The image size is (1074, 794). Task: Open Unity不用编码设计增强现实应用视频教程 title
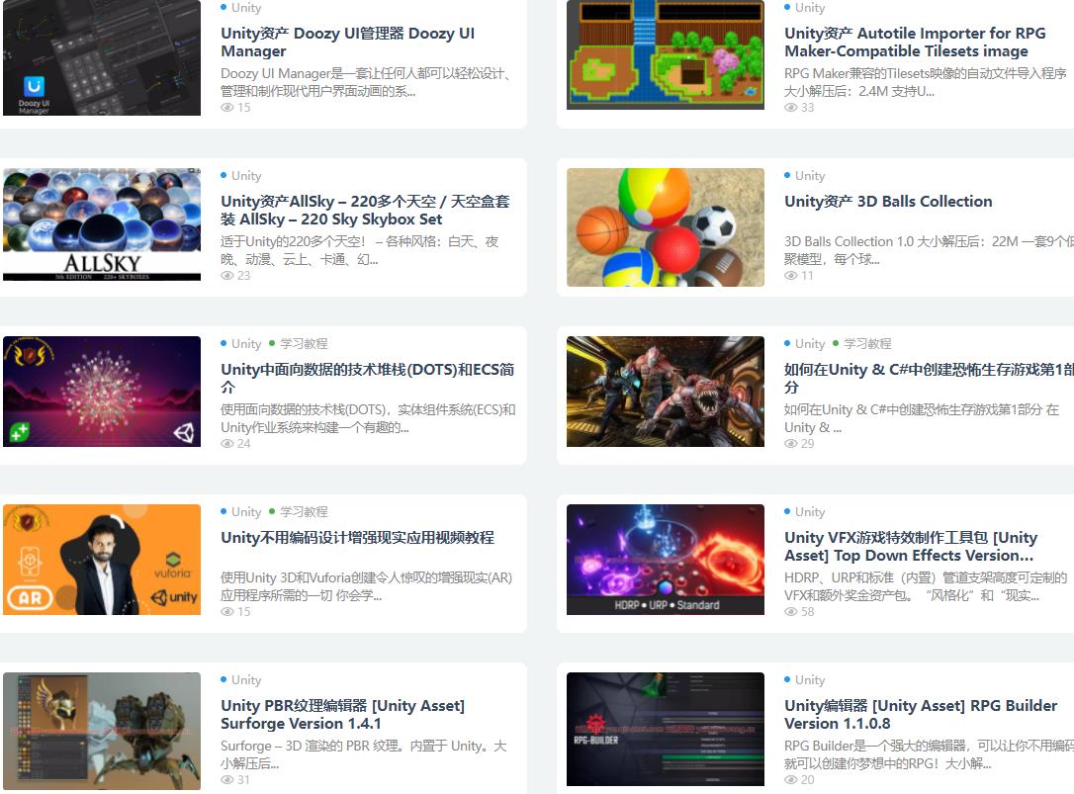pyautogui.click(x=357, y=537)
